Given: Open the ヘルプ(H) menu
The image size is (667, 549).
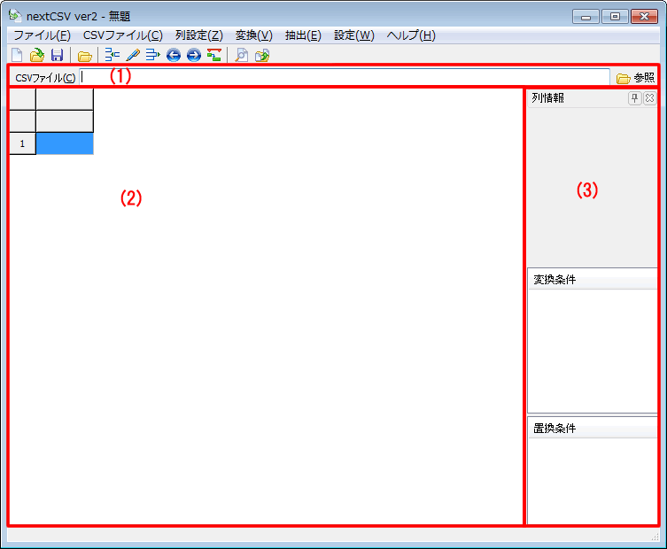Looking at the screenshot, I should [411, 35].
